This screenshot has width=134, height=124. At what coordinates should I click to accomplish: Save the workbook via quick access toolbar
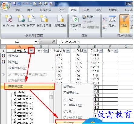tap(15, 4)
